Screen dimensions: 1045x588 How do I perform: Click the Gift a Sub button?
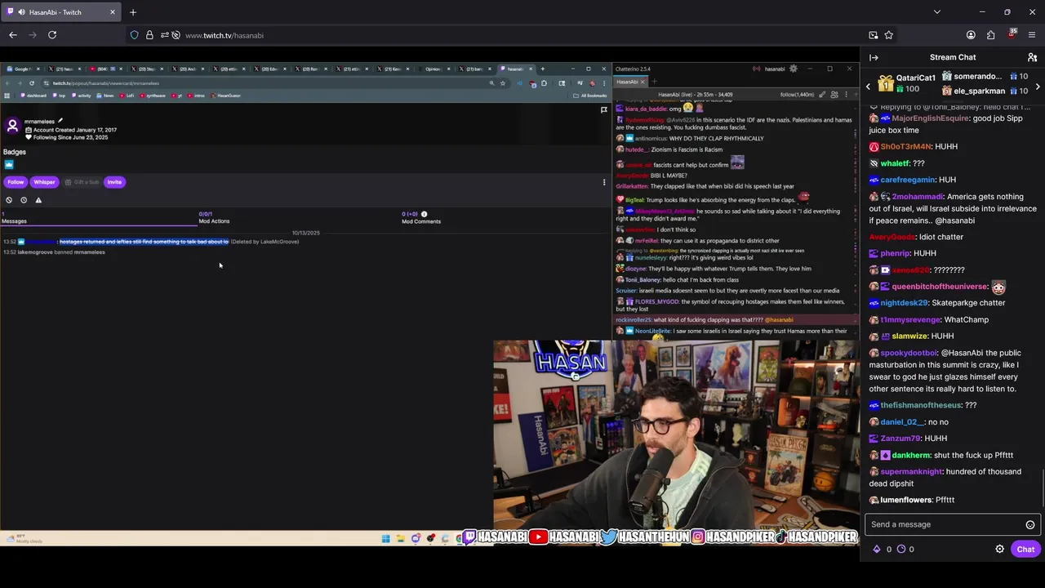click(81, 182)
